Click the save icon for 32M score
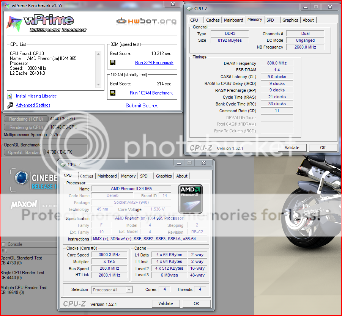The width and height of the screenshot is (342, 316). [113, 63]
